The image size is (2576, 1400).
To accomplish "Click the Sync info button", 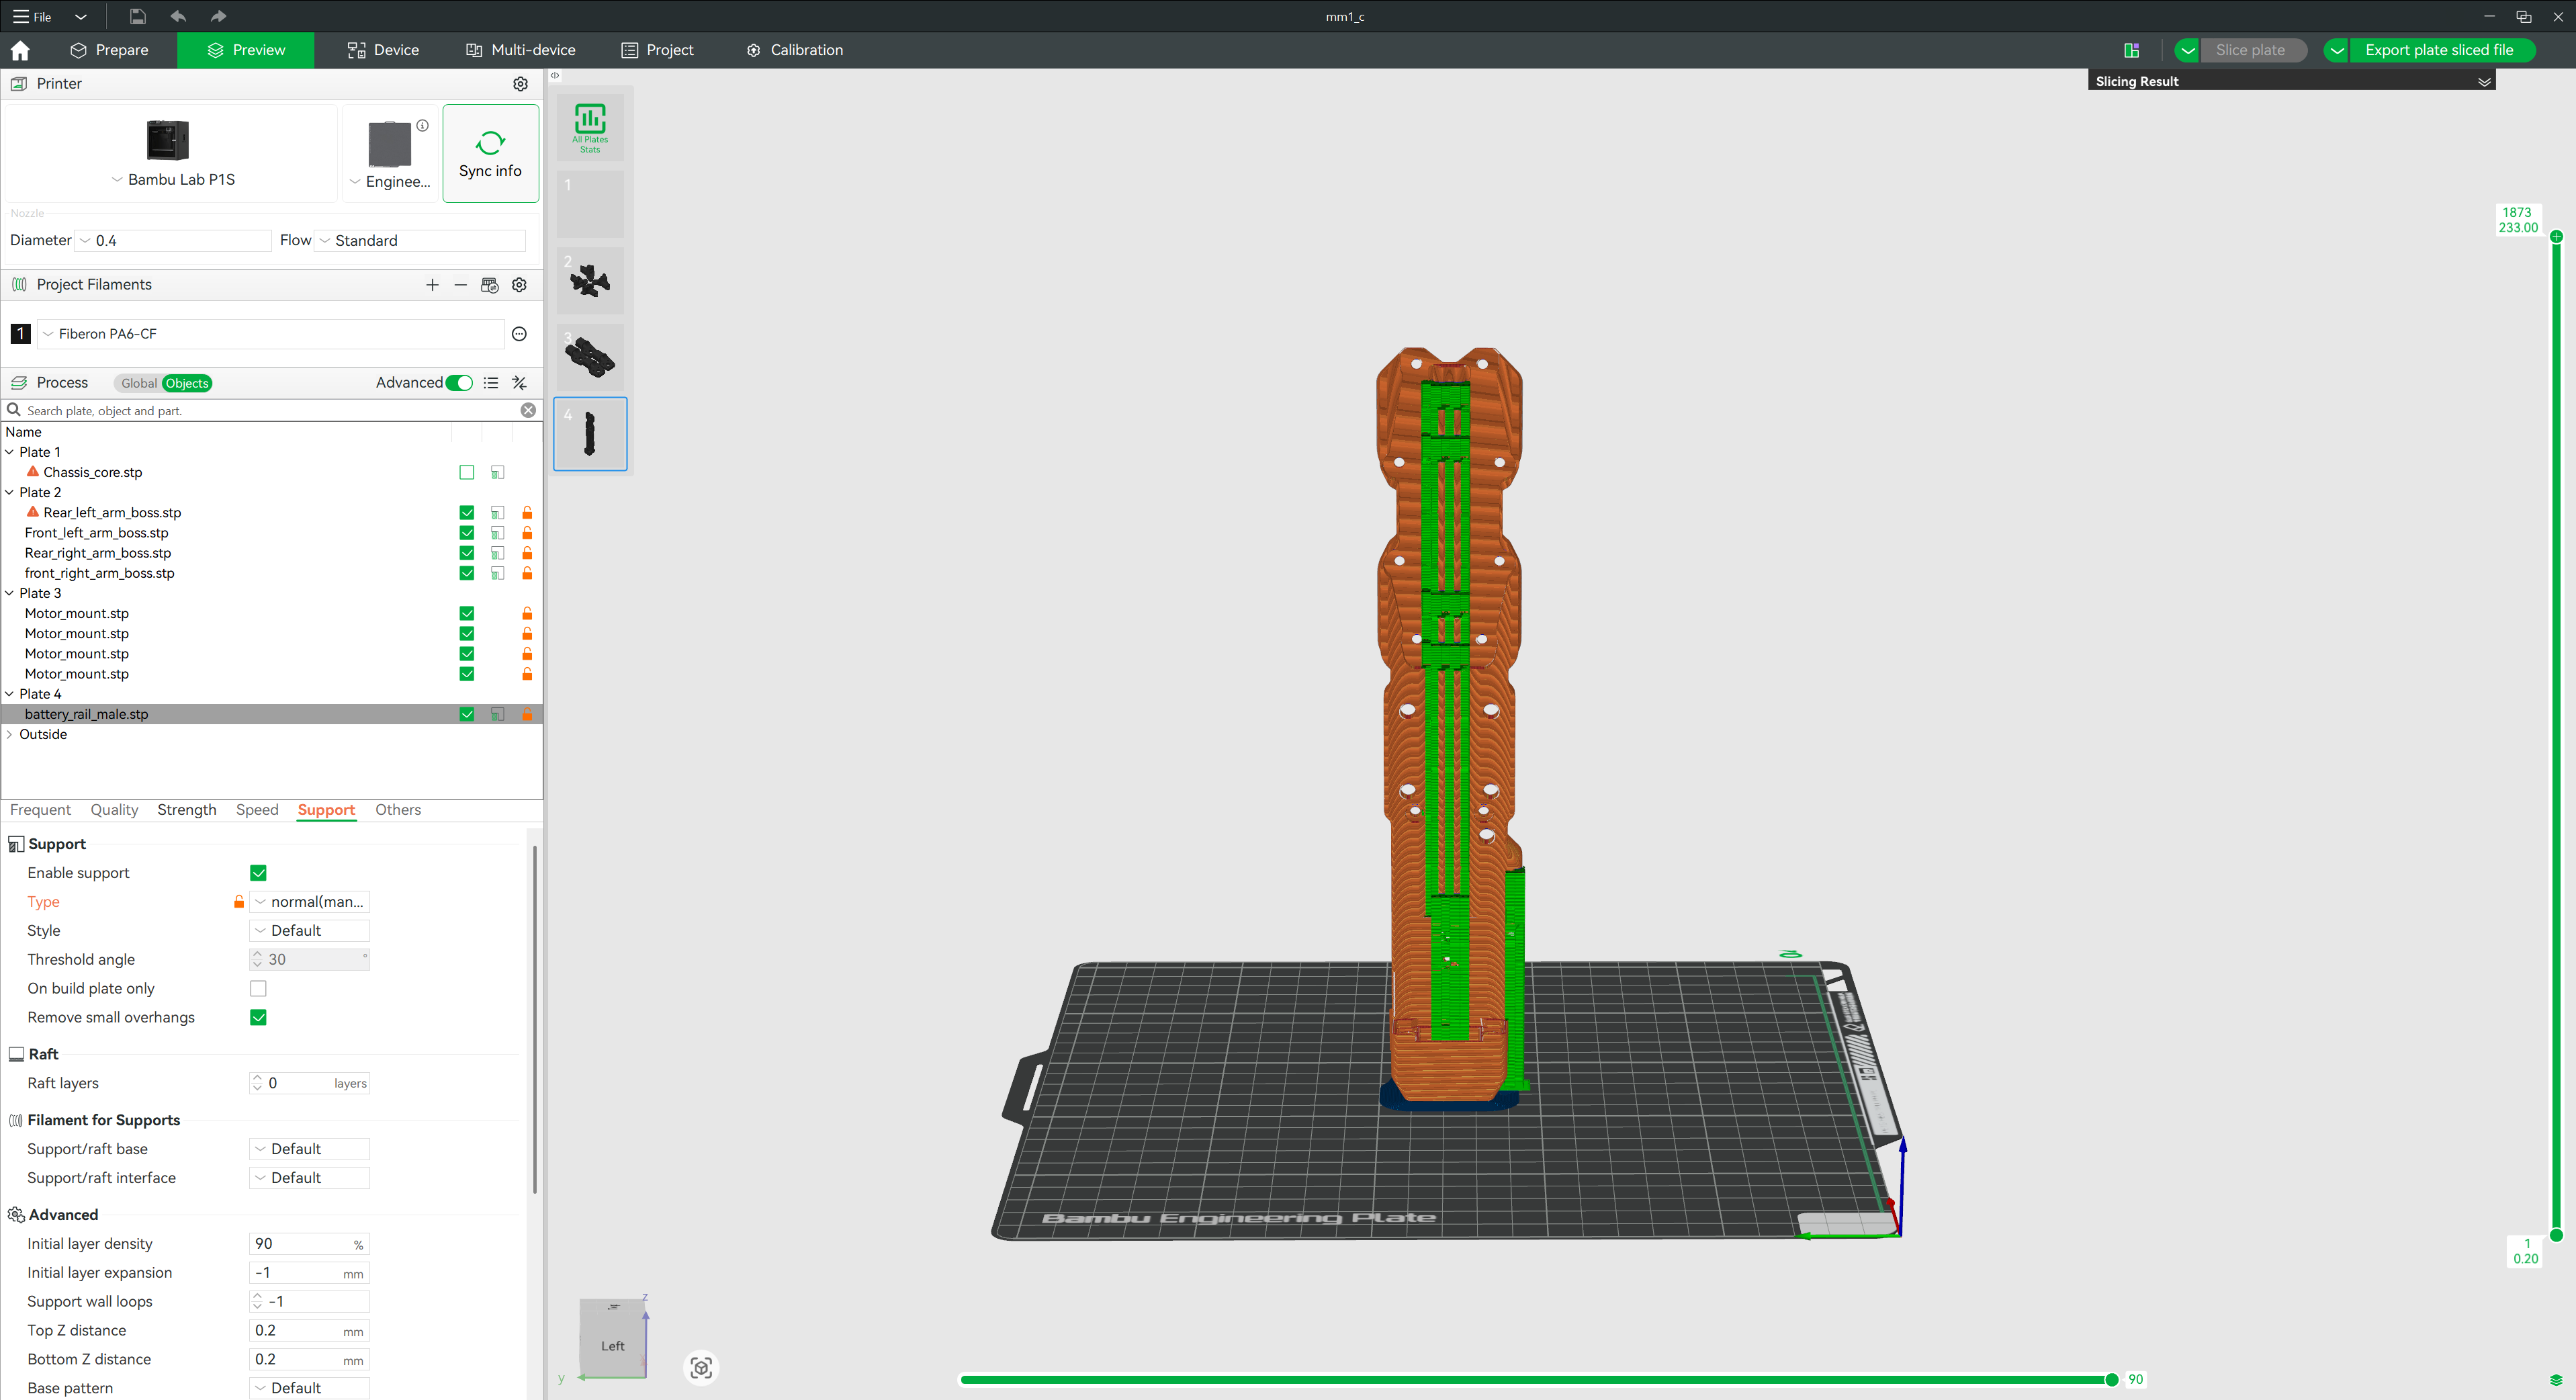I will (490, 152).
